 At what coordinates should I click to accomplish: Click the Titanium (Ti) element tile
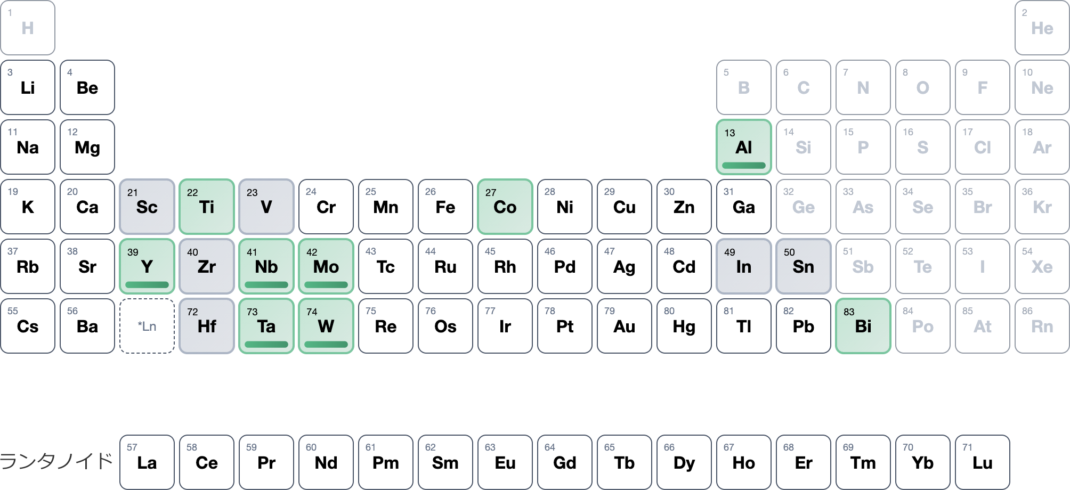click(206, 207)
